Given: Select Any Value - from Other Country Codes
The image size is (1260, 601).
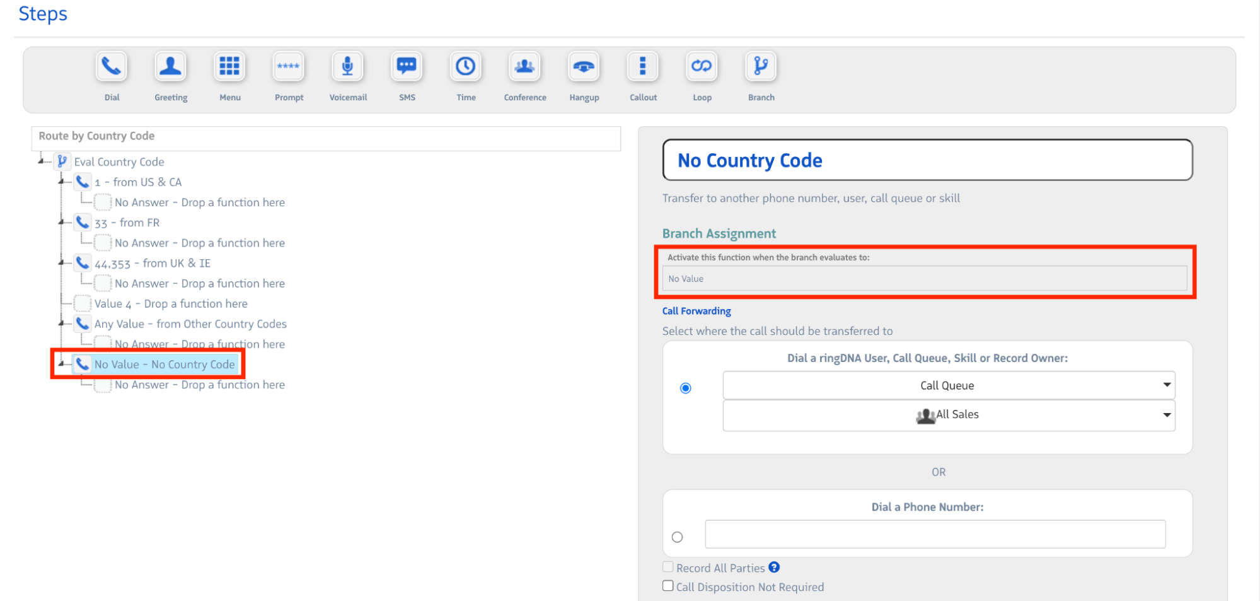Looking at the screenshot, I should pos(190,324).
